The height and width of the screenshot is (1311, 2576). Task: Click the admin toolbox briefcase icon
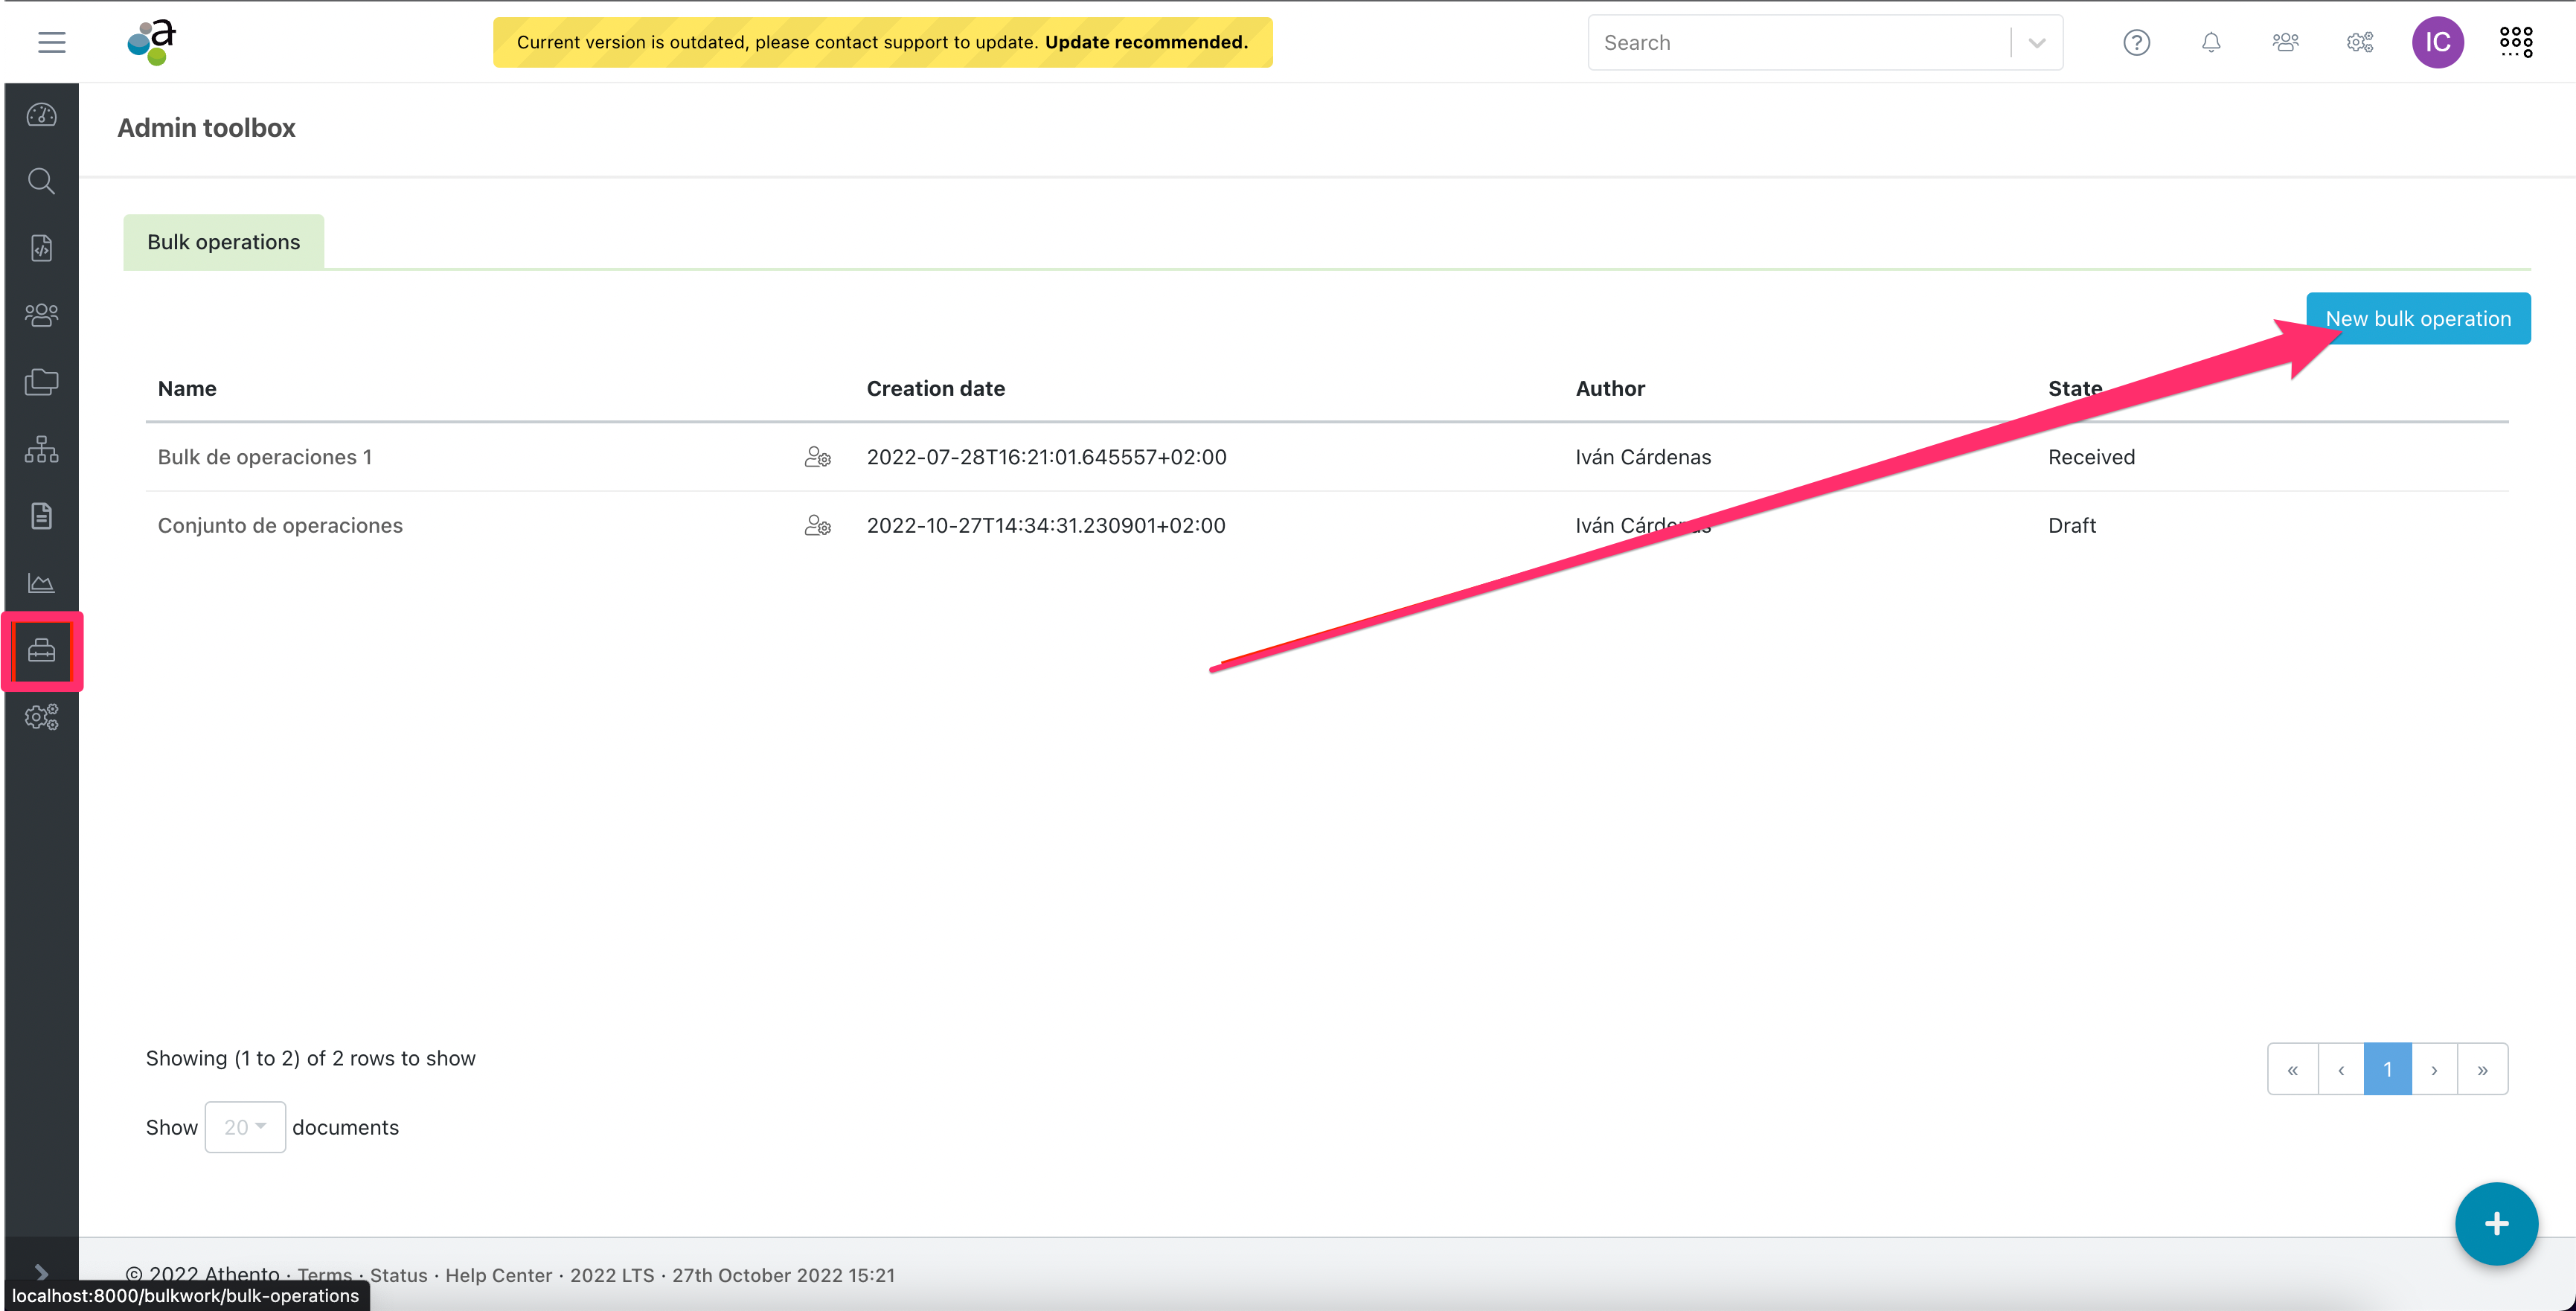click(x=41, y=651)
